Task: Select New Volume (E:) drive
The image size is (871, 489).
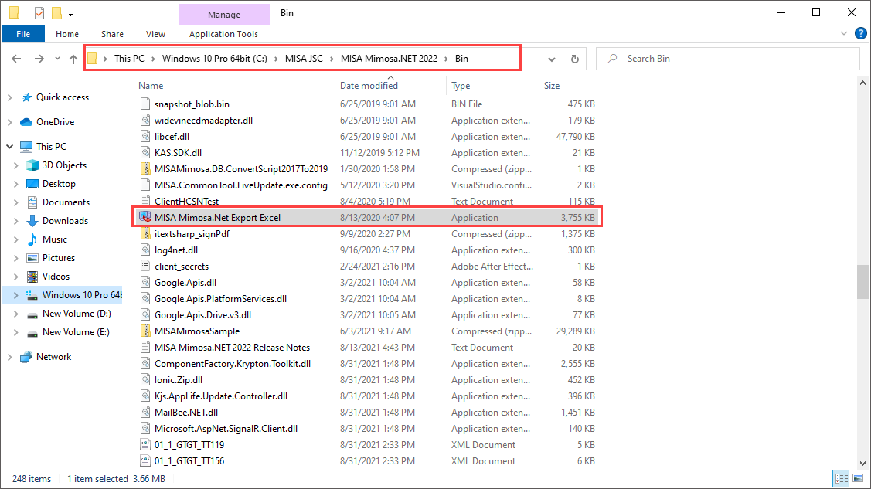Action: pyautogui.click(x=76, y=332)
